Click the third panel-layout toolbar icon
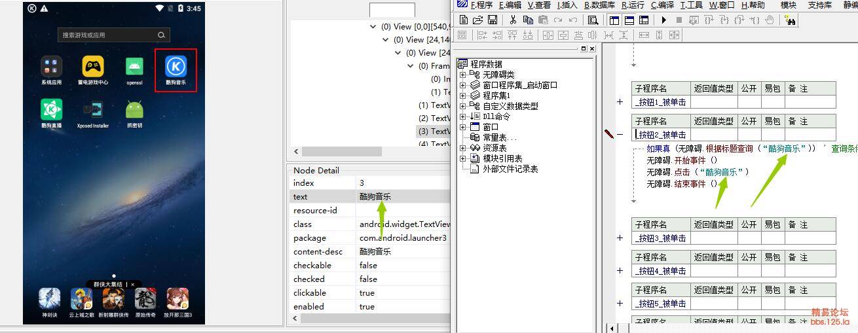This screenshot has width=858, height=333. [644, 20]
